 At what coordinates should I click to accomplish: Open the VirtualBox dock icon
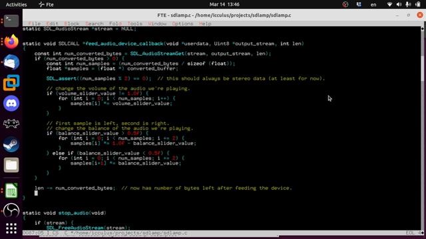point(11,82)
